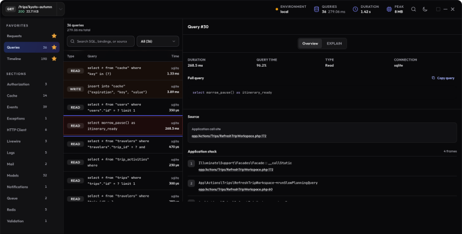462x234 pixels.
Task: Select the insert into "cache" query row
Action: (x=123, y=89)
